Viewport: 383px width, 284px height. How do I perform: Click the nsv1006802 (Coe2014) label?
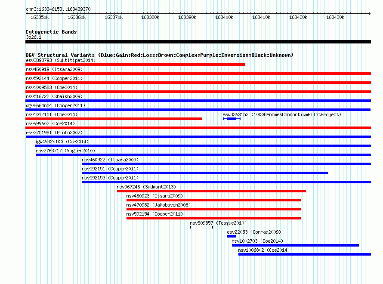[x=264, y=250]
